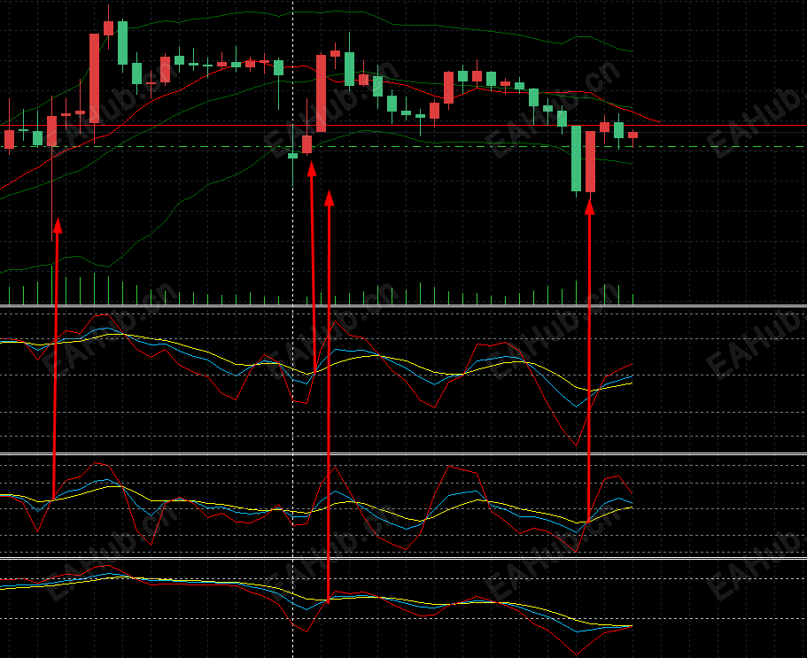Select the divider between first and second indicator windows
The height and width of the screenshot is (658, 807).
point(404,453)
